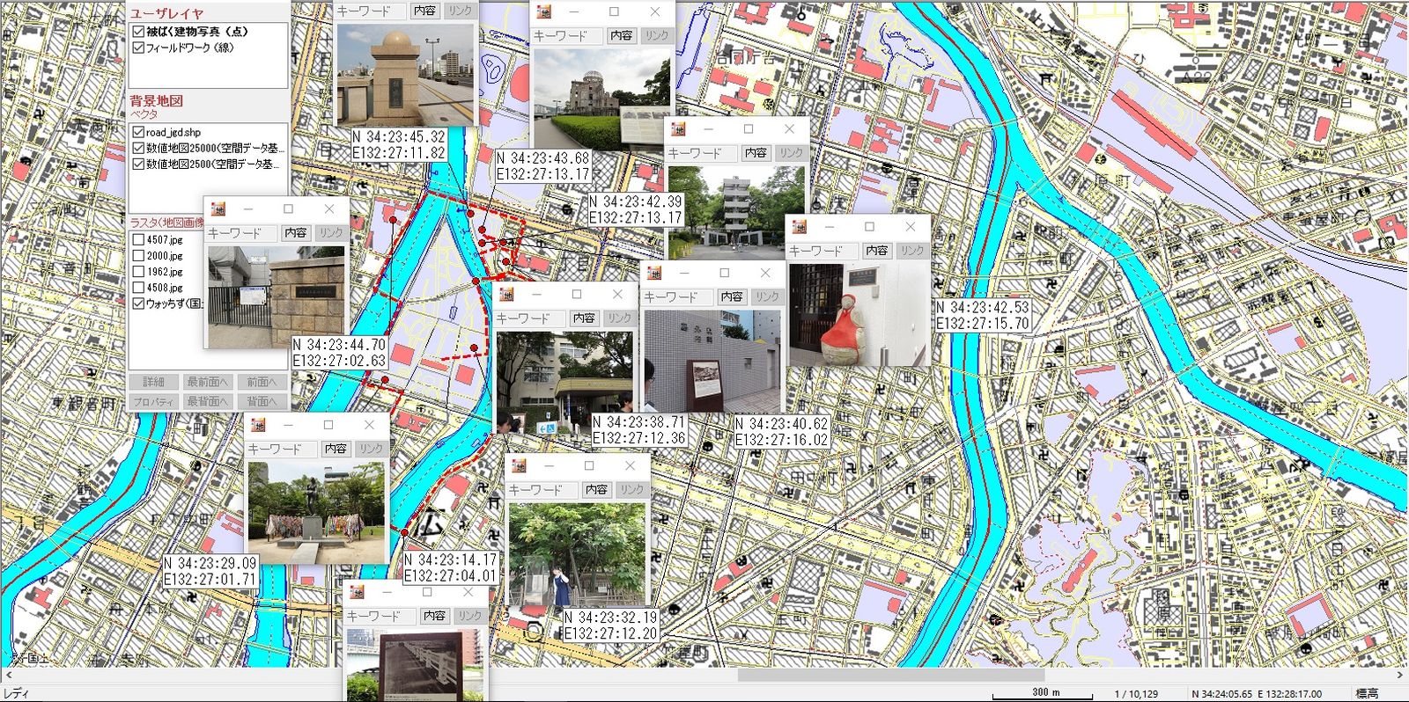Click the title bar icon of the wall plaque photo window

(654, 274)
